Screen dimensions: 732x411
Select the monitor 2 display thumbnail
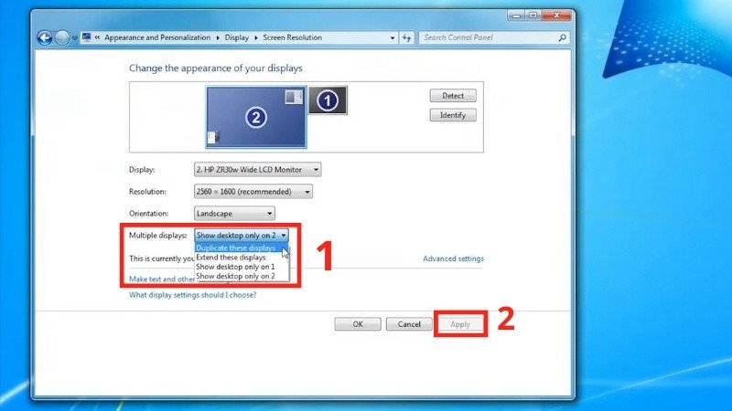[255, 117]
